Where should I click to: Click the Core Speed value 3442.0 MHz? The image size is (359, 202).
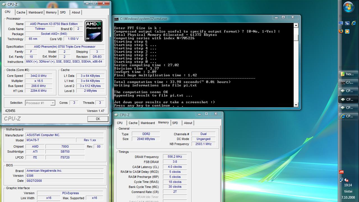38,76
